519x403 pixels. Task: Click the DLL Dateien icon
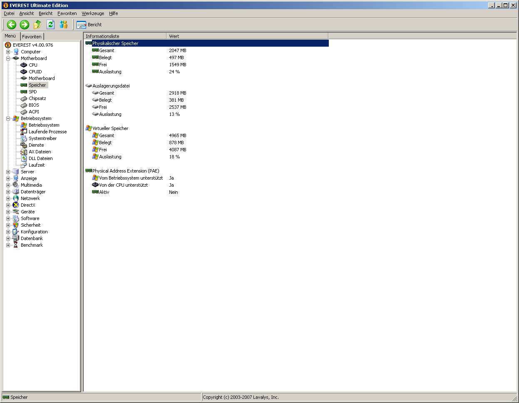(x=24, y=158)
